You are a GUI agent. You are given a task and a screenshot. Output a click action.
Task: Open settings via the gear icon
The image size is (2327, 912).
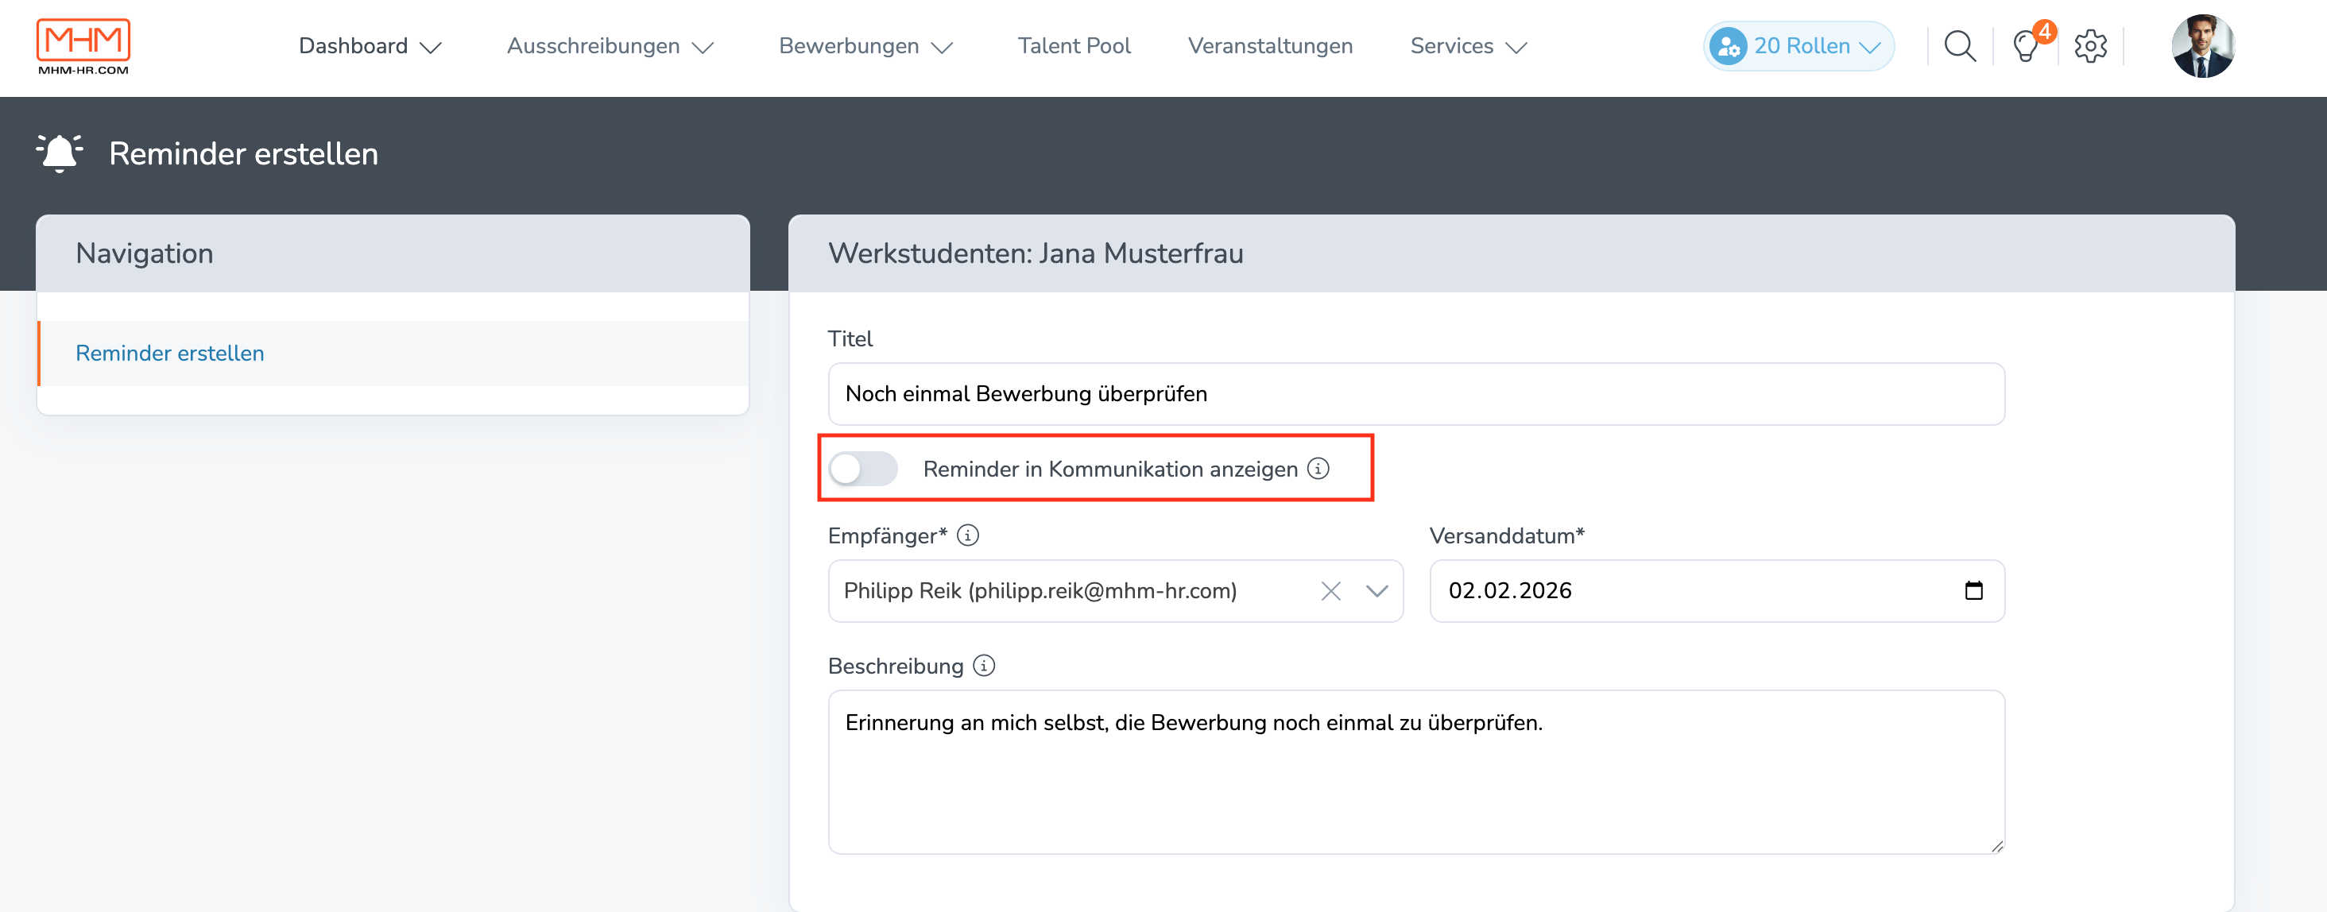pos(2089,45)
